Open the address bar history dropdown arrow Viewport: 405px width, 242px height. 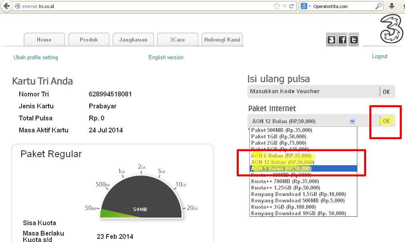[284, 6]
